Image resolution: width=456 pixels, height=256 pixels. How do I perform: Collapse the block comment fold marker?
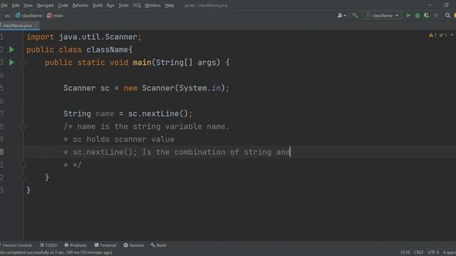(24, 127)
